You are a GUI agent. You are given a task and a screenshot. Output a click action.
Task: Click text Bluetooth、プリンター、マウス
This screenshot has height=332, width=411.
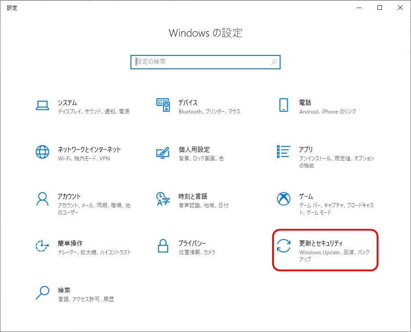(x=210, y=111)
